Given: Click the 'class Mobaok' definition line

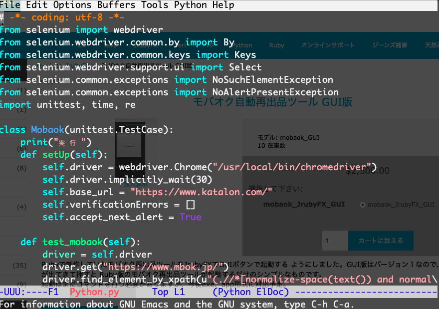Looking at the screenshot, I should tap(86, 130).
